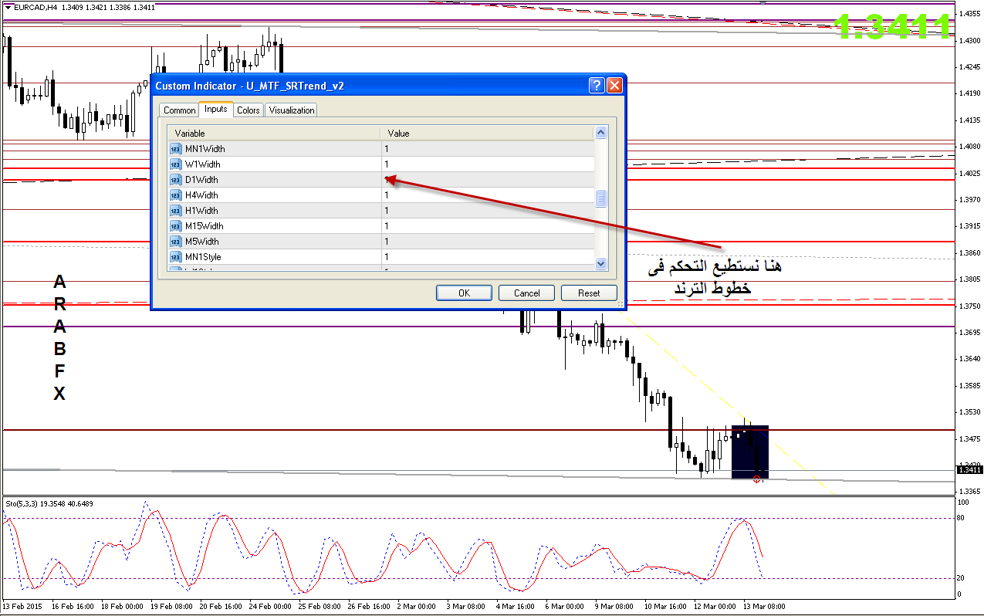Click the 1.3365 price axis label

969,491
